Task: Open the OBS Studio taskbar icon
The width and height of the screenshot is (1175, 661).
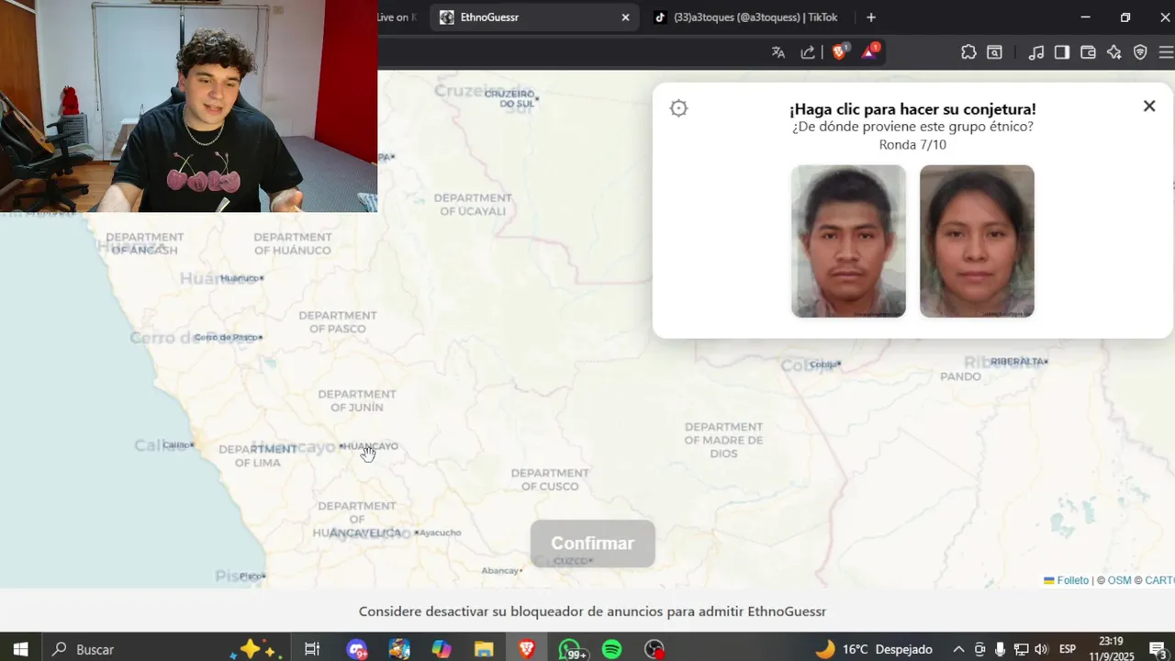Action: click(654, 649)
